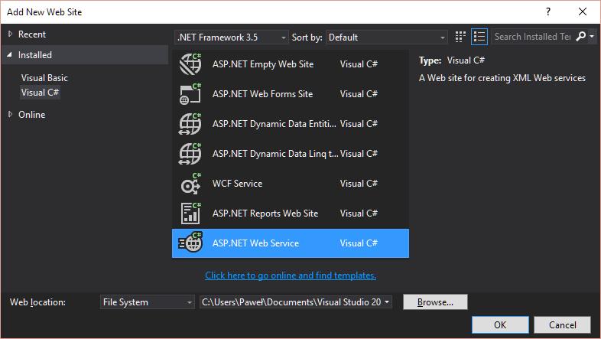
Task: Close the Add New Web Site dialog
Action: click(583, 12)
